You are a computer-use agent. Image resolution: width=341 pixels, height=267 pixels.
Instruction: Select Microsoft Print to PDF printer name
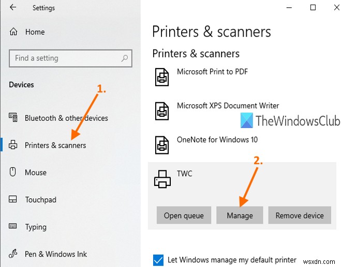[x=212, y=72]
